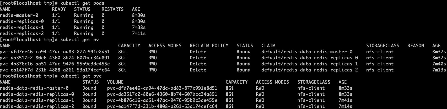This screenshot has height=109, width=447.
Task: Click the RESTARTS column header
Action: coord(112,9)
